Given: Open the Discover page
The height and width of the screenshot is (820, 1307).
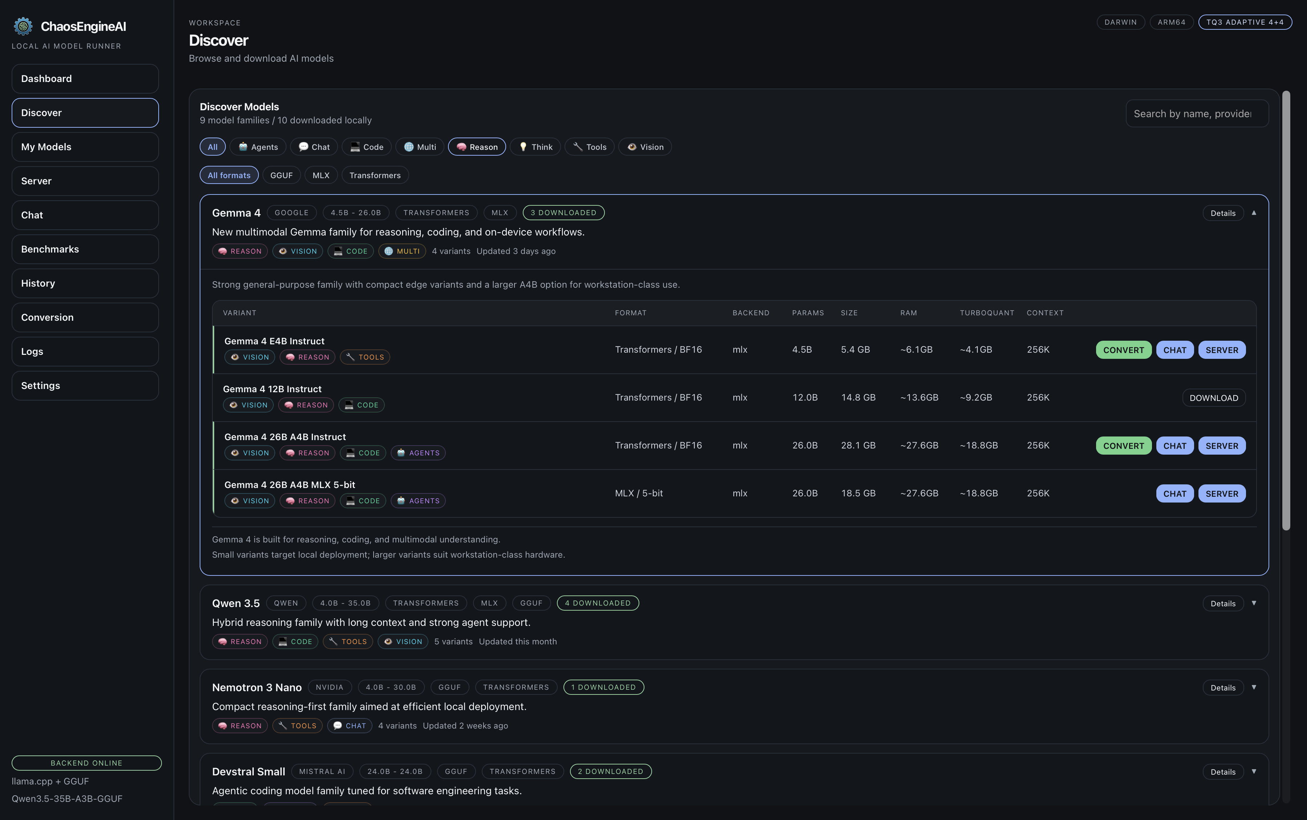Looking at the screenshot, I should pos(85,113).
